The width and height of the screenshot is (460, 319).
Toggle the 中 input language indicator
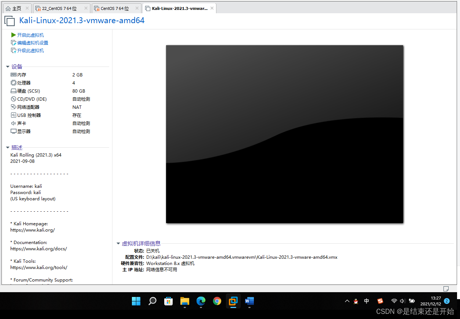(x=366, y=301)
